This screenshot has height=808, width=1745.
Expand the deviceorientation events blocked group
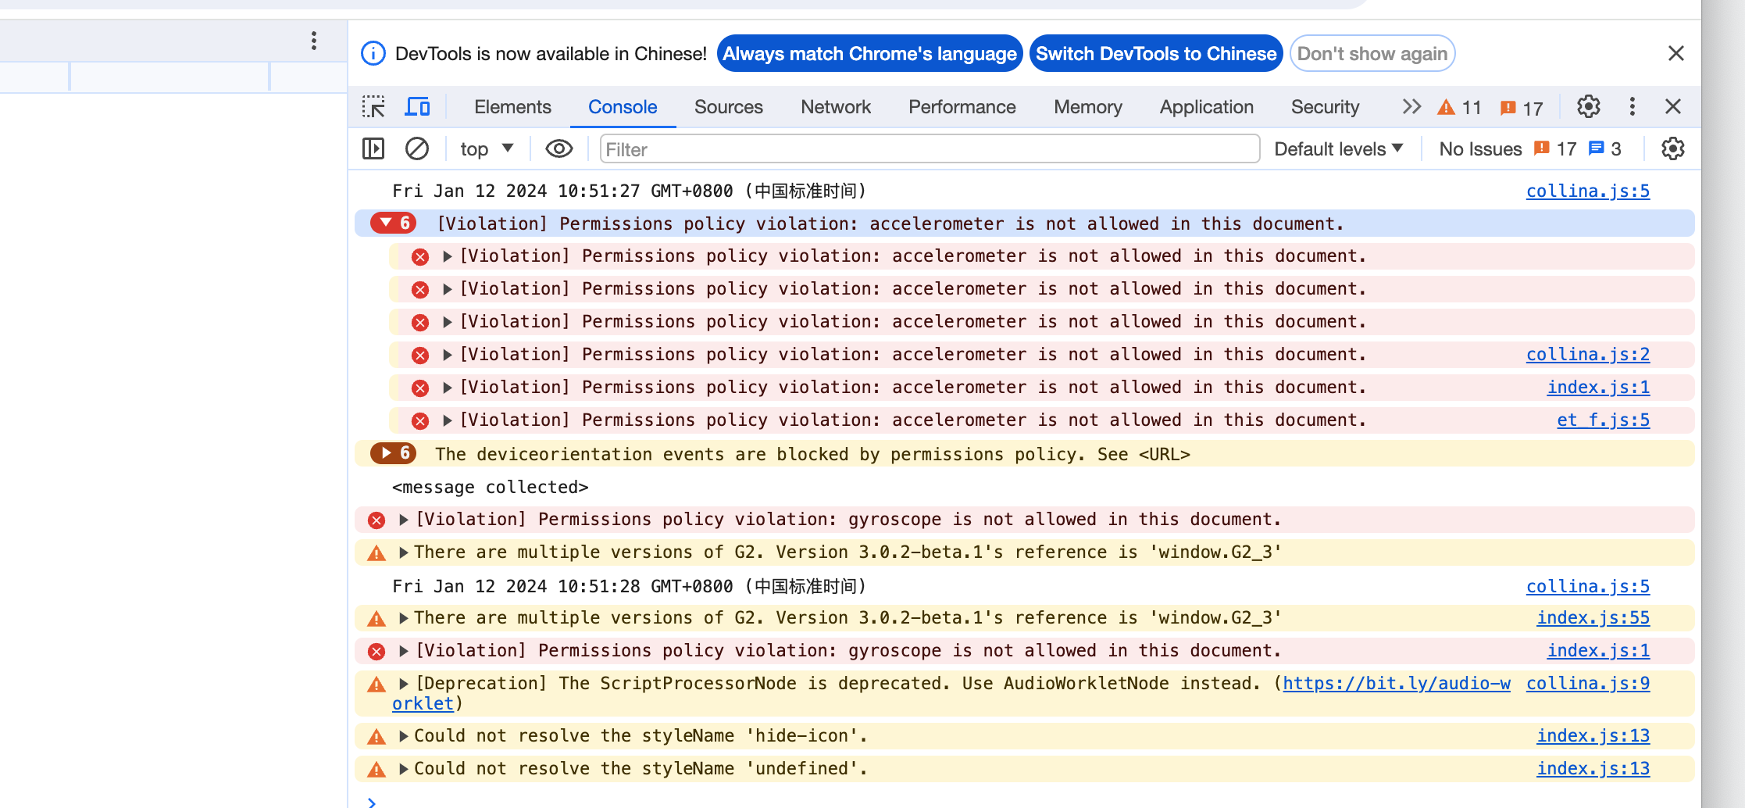(x=386, y=453)
